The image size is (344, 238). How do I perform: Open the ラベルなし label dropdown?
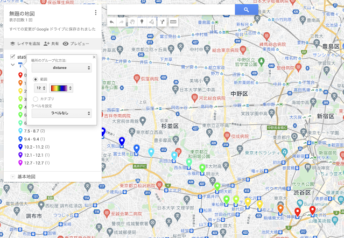tap(62, 113)
